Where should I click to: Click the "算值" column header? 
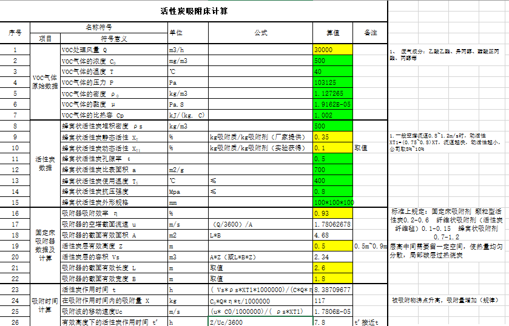coord(332,33)
